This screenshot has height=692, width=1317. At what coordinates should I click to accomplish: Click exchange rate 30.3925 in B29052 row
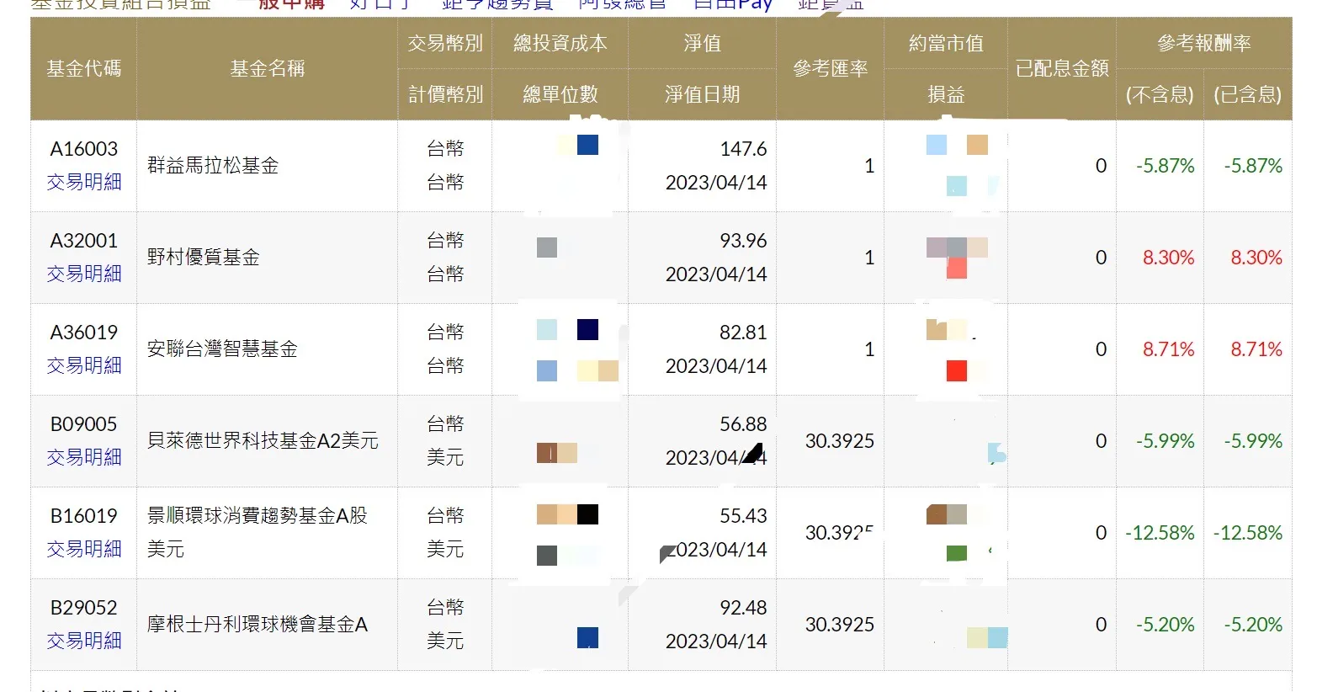coord(840,625)
